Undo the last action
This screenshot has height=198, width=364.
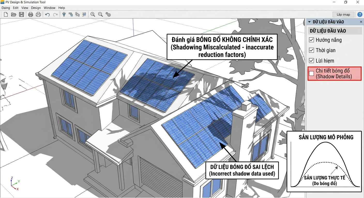47,14
